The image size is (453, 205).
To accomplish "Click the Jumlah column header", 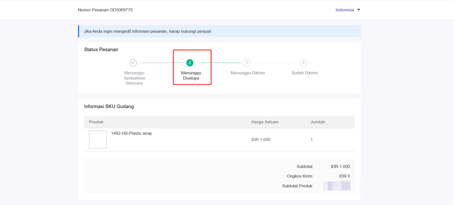I will tap(318, 122).
